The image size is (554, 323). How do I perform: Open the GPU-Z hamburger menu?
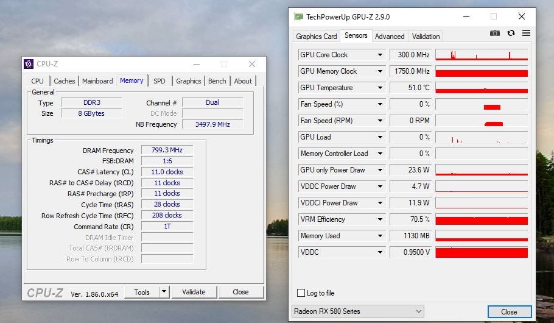point(526,33)
